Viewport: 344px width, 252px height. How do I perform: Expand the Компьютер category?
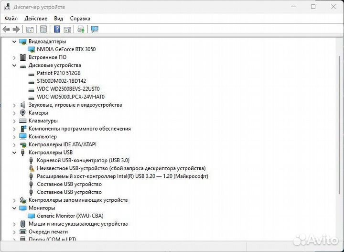point(14,137)
